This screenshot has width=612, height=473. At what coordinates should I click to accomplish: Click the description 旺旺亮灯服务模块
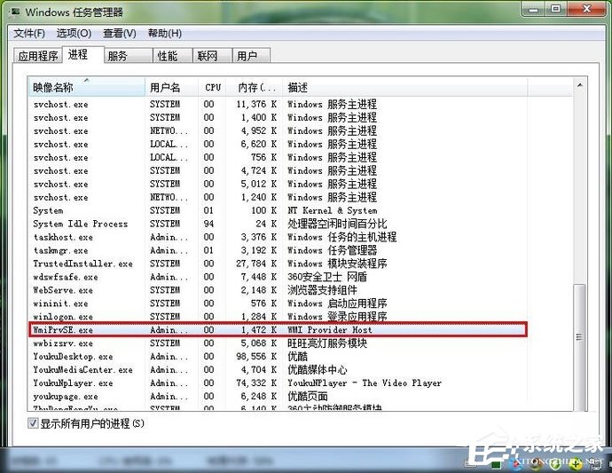point(327,343)
